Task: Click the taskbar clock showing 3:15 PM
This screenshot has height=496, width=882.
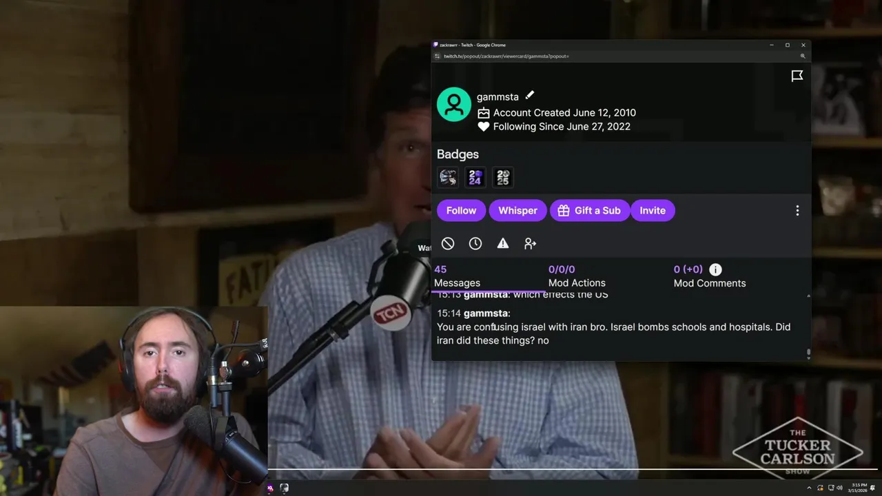Action: [859, 488]
